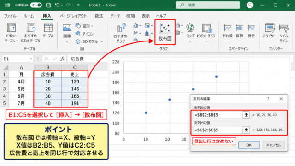This screenshot has width=295, height=166.
Task: Open the 3D モデル dropdown arrow
Action: tap(102, 41)
